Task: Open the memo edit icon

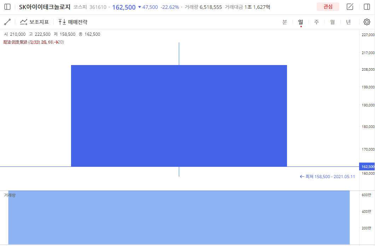Action: coord(350,7)
